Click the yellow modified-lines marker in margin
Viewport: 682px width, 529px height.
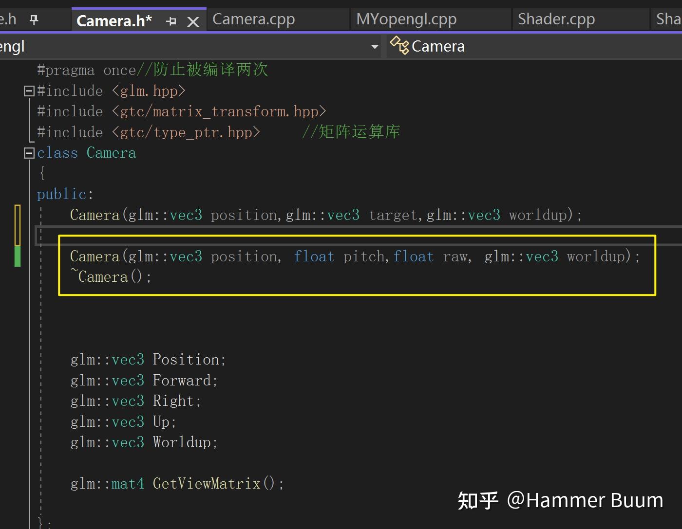[x=18, y=224]
